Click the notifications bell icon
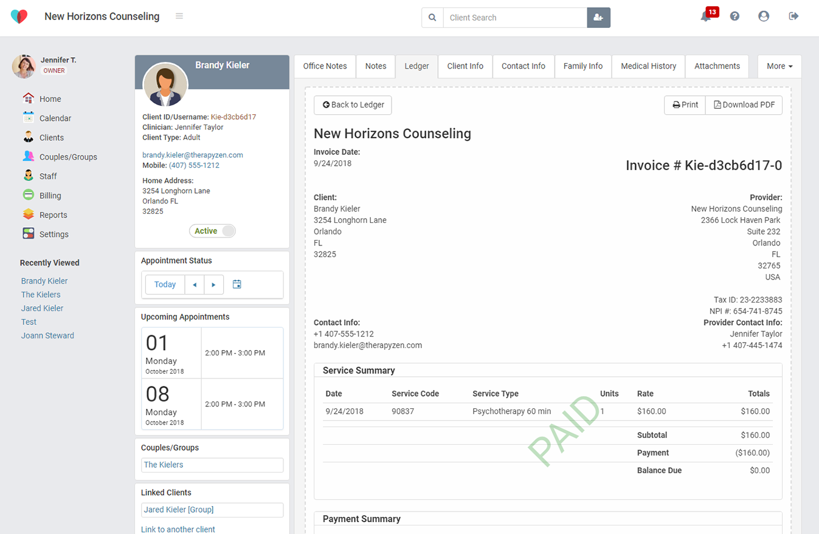Image resolution: width=819 pixels, height=534 pixels. (705, 17)
